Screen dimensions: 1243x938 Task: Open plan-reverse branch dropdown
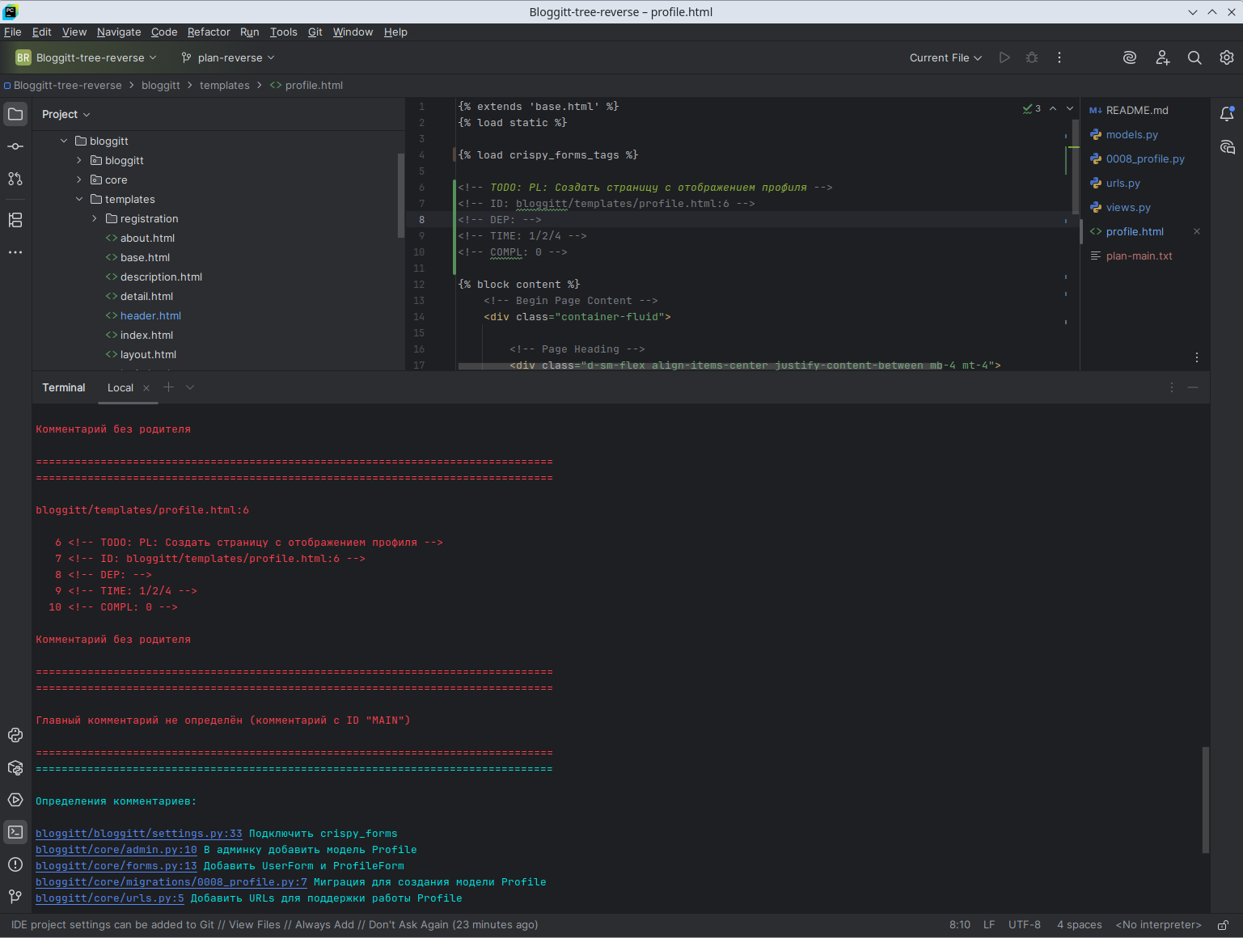(228, 57)
